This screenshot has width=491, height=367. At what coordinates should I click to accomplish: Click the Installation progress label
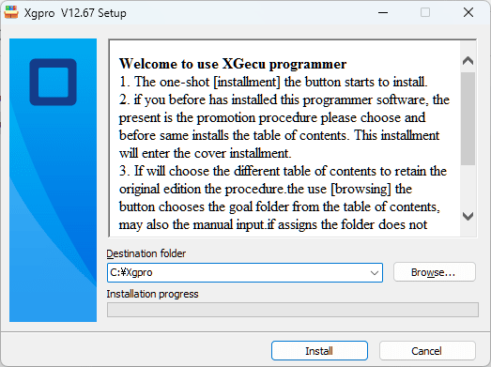pos(152,294)
